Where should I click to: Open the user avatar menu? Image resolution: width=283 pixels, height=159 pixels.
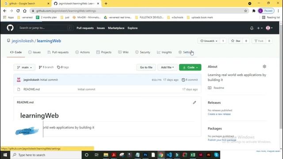pos(269,28)
